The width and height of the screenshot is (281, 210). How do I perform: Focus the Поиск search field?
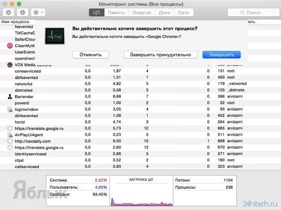(x=253, y=12)
